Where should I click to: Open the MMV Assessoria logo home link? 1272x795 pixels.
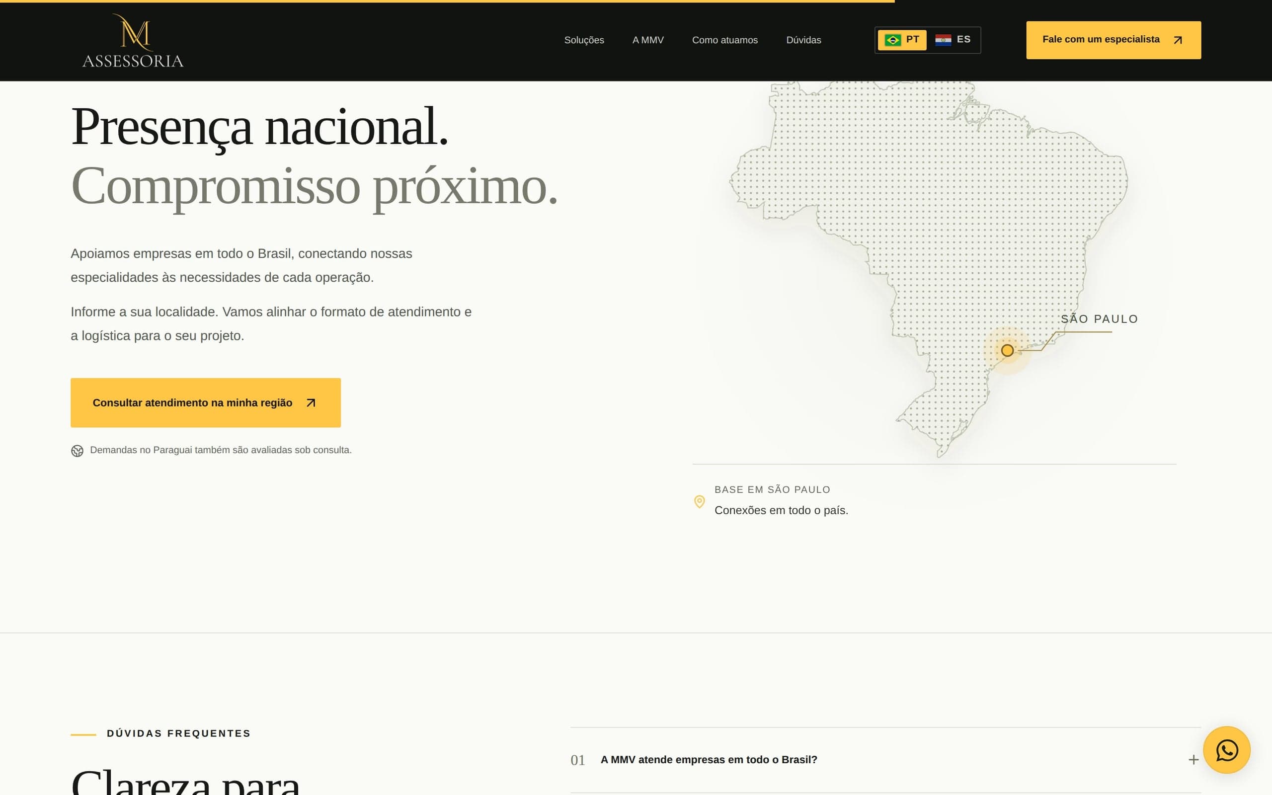point(133,41)
